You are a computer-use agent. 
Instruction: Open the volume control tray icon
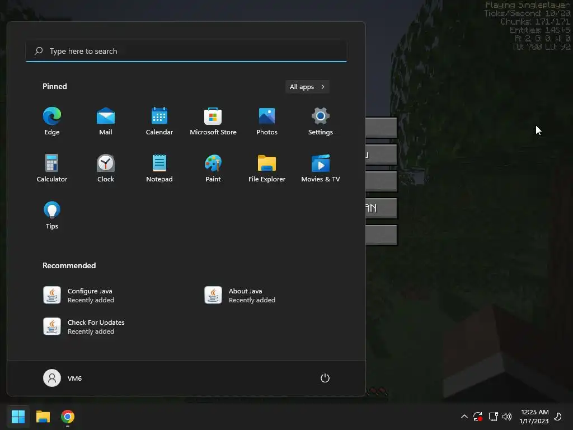(x=507, y=417)
